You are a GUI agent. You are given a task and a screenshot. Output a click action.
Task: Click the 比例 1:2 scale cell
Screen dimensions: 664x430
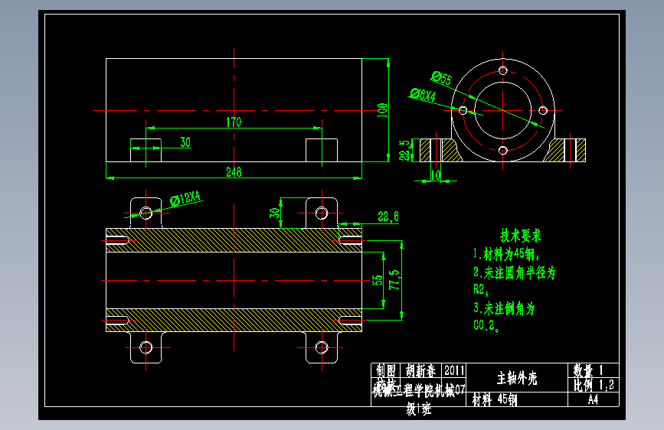[594, 385]
